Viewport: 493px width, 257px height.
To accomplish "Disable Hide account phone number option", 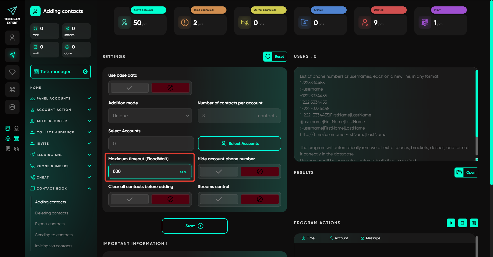I will (260, 172).
